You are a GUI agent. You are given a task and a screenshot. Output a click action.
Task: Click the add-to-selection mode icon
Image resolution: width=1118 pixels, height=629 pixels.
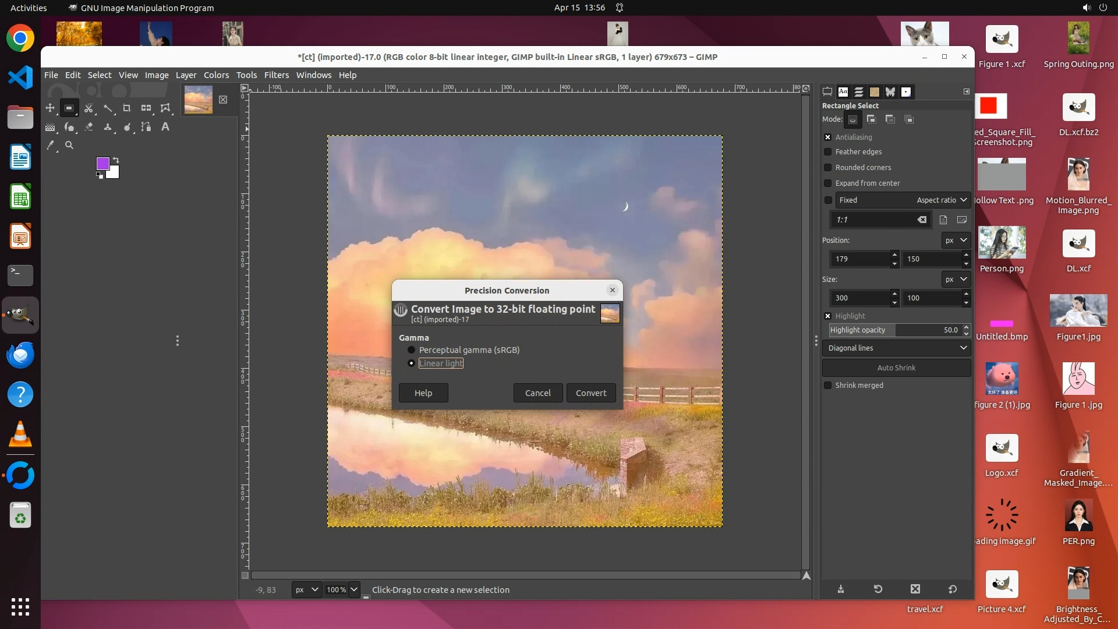click(872, 119)
